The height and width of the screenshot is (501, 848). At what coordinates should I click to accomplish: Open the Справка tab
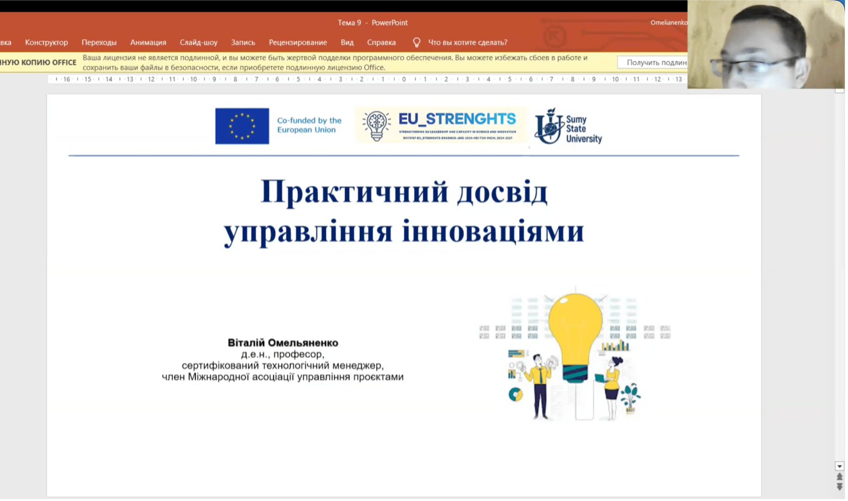[381, 42]
